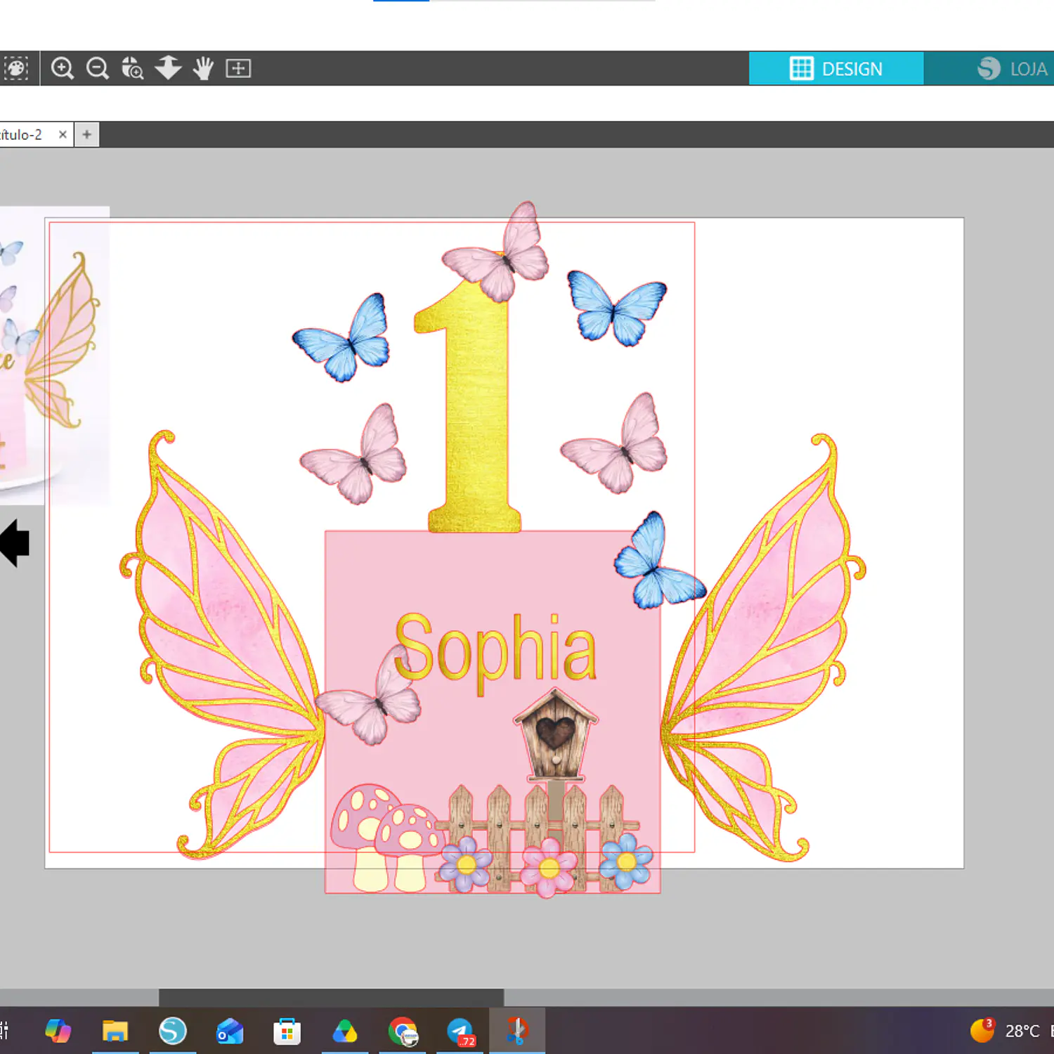Image resolution: width=1054 pixels, height=1054 pixels.
Task: Click the horizontal scrollbar thumb
Action: coord(331,997)
